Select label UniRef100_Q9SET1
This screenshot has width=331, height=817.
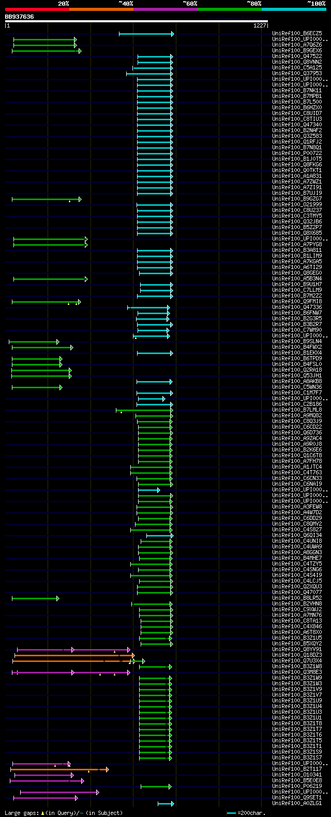click(297, 798)
